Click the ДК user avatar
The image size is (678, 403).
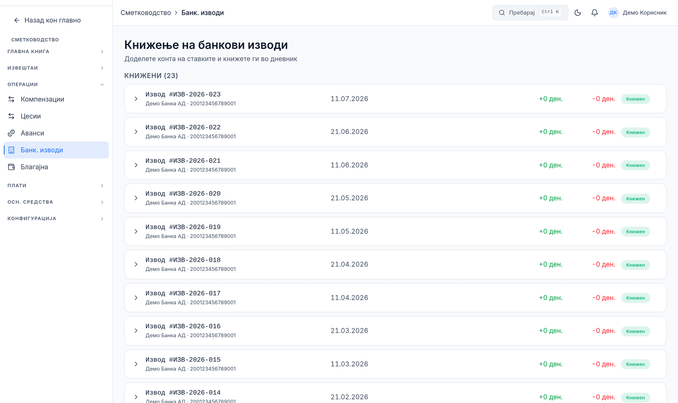pyautogui.click(x=613, y=13)
